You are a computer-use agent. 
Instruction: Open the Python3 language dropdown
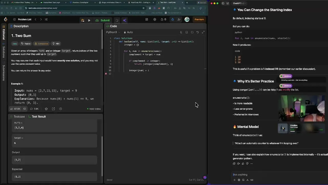pyautogui.click(x=113, y=32)
